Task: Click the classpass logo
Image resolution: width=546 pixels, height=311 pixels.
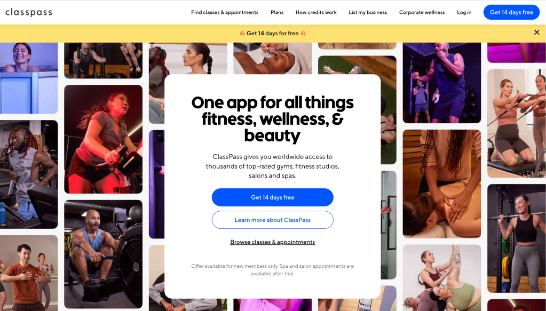Action: pyautogui.click(x=29, y=12)
